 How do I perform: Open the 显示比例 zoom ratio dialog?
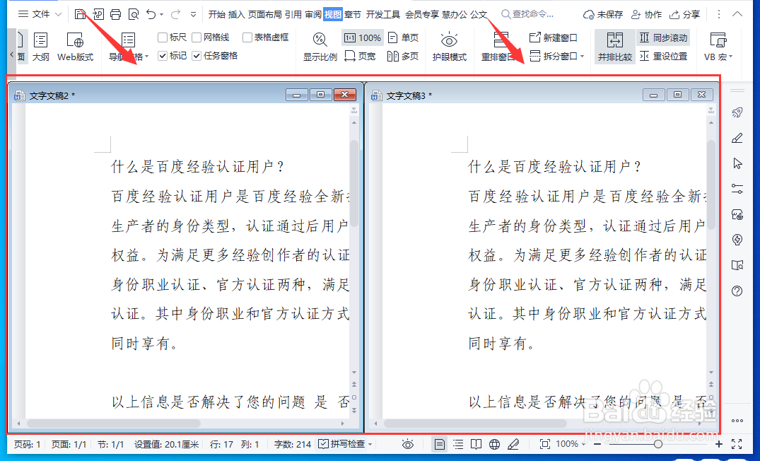click(x=320, y=47)
